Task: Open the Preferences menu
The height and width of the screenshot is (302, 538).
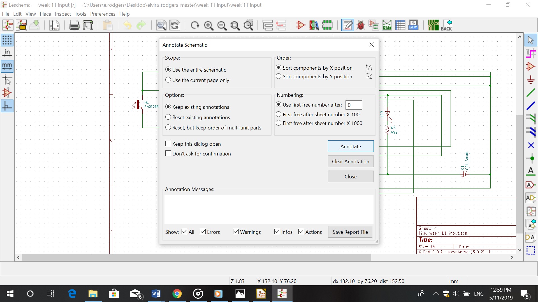Action: pyautogui.click(x=103, y=14)
